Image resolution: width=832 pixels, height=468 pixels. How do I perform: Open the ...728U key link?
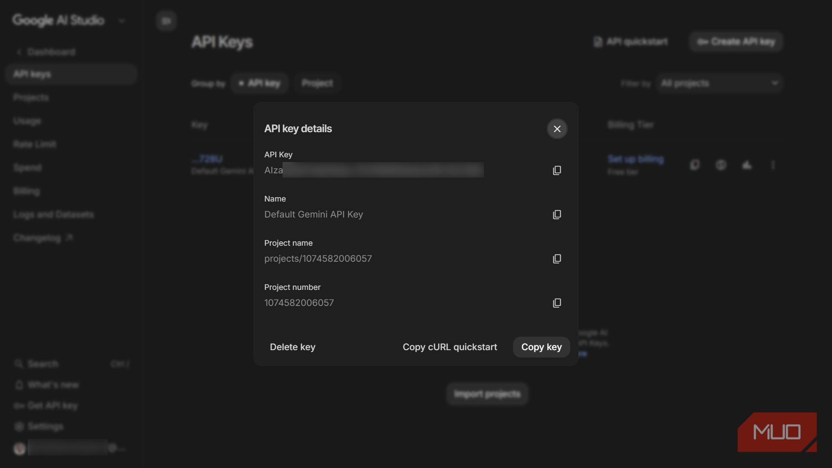coord(207,159)
